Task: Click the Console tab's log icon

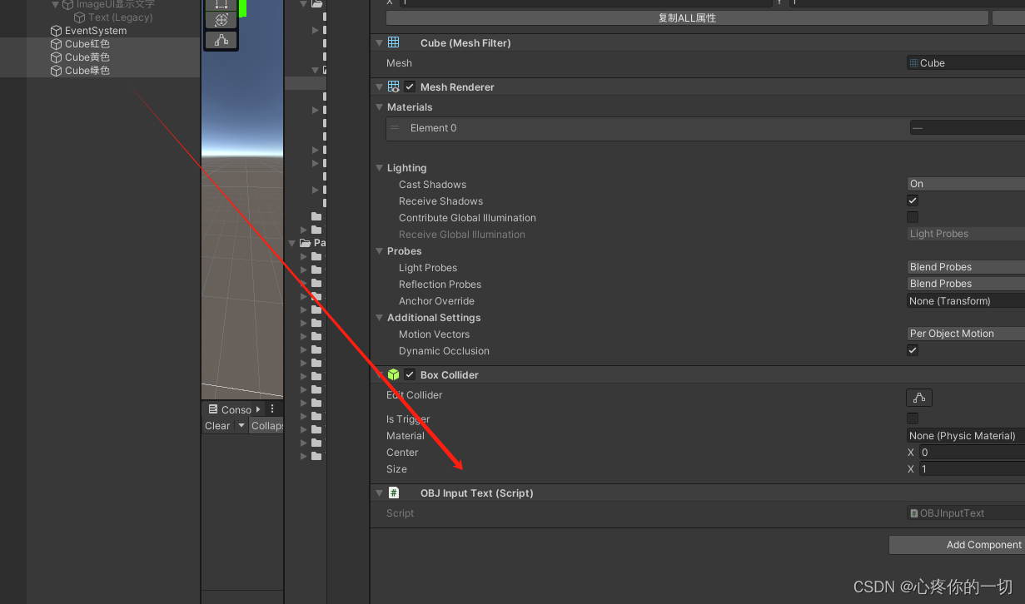Action: point(213,409)
